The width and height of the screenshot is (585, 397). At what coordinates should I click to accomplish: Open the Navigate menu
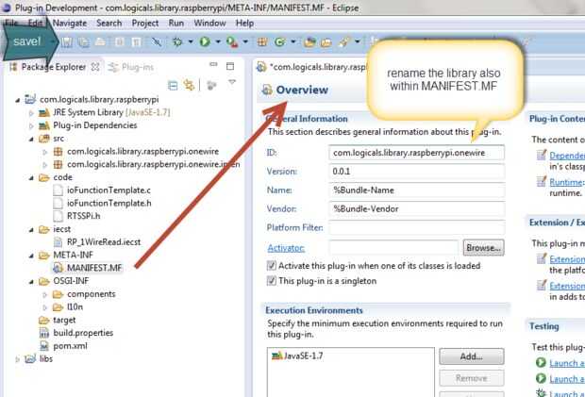70,24
